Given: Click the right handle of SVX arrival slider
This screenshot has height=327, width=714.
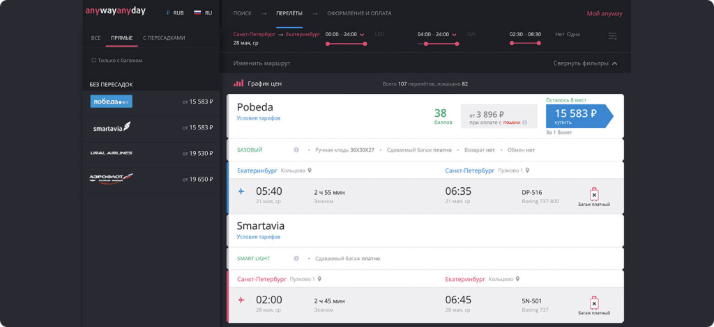Looking at the screenshot, I should click(457, 44).
